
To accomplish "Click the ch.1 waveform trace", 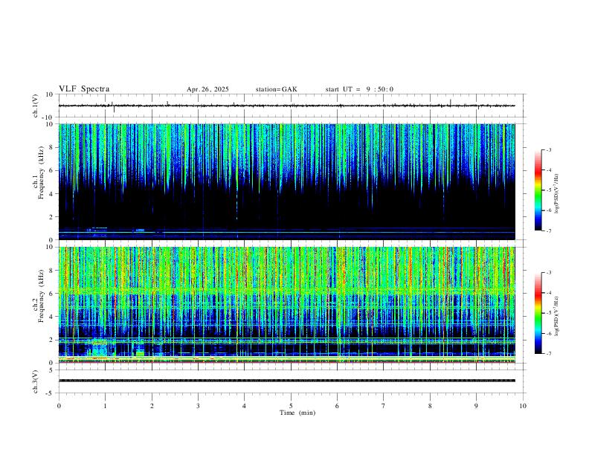I will pyautogui.click(x=286, y=106).
